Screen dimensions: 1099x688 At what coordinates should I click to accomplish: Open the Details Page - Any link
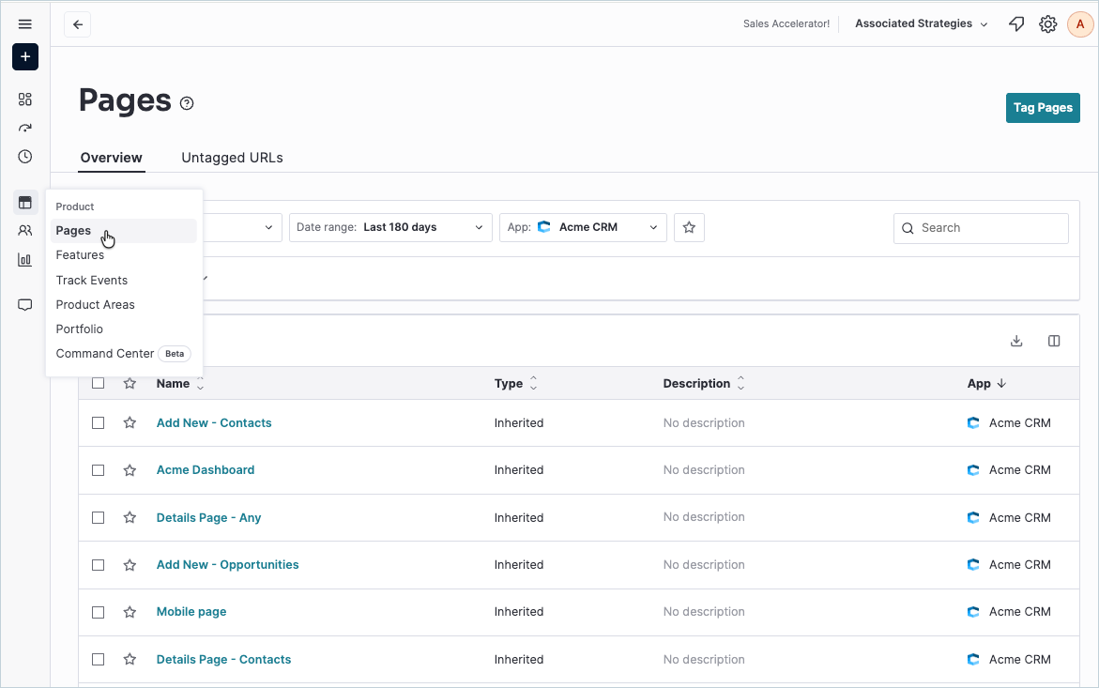(x=209, y=518)
